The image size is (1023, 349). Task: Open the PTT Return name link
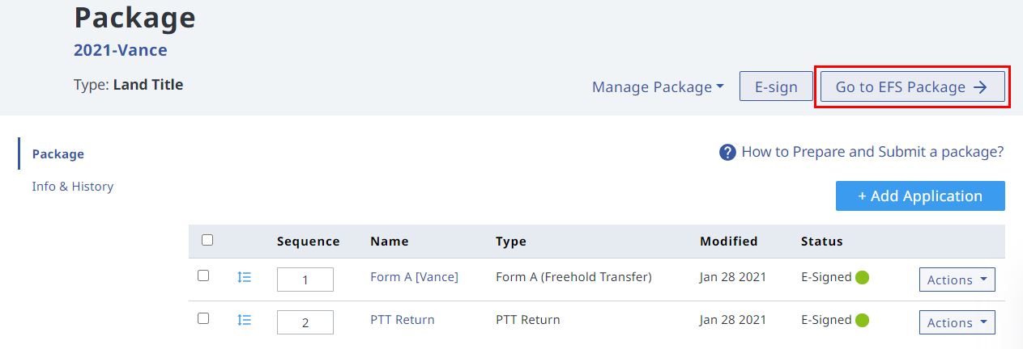(x=403, y=320)
